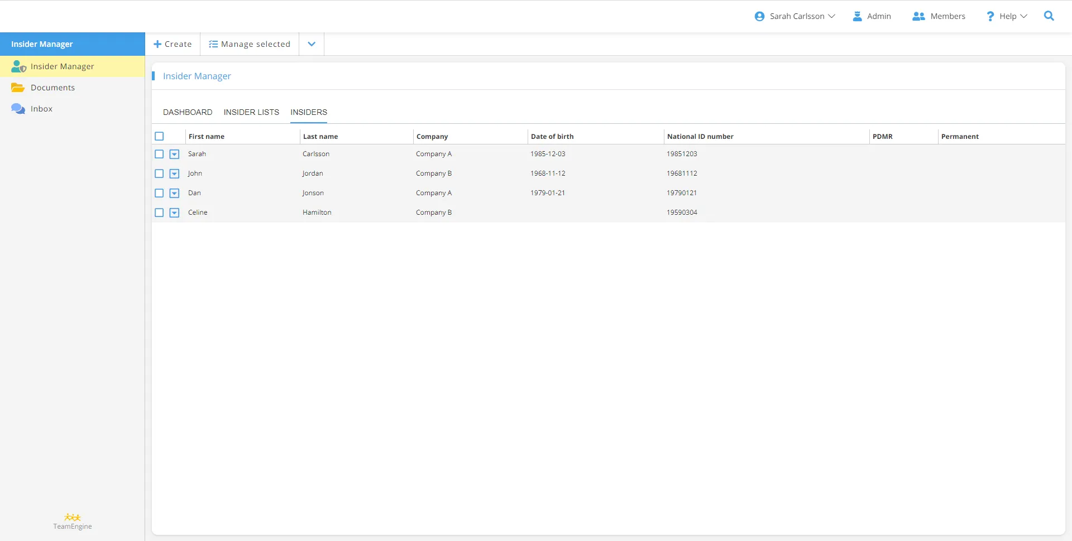Check the box for John Jordan row

[159, 173]
